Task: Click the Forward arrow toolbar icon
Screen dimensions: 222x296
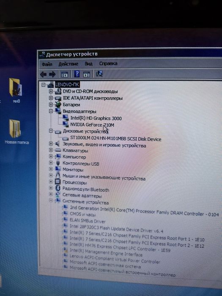Action: (52, 74)
